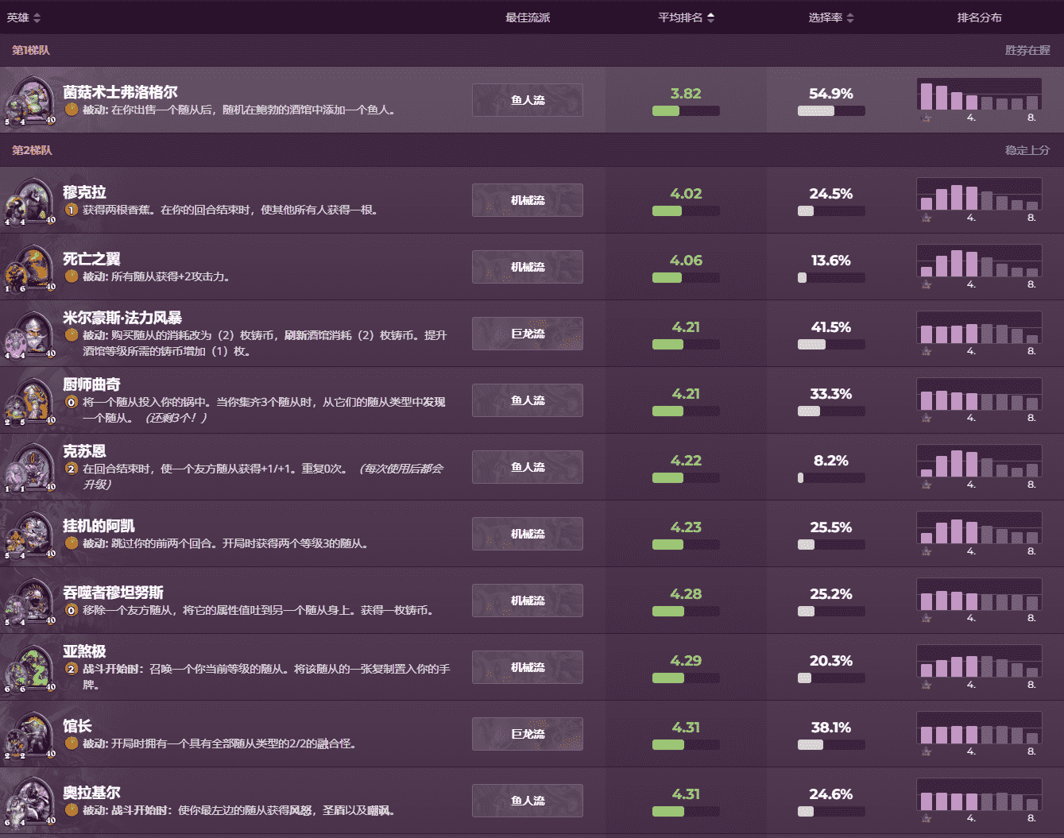This screenshot has height=838, width=1064.
Task: Click 挂机的阿凯 passive power icon
Action: tap(72, 543)
